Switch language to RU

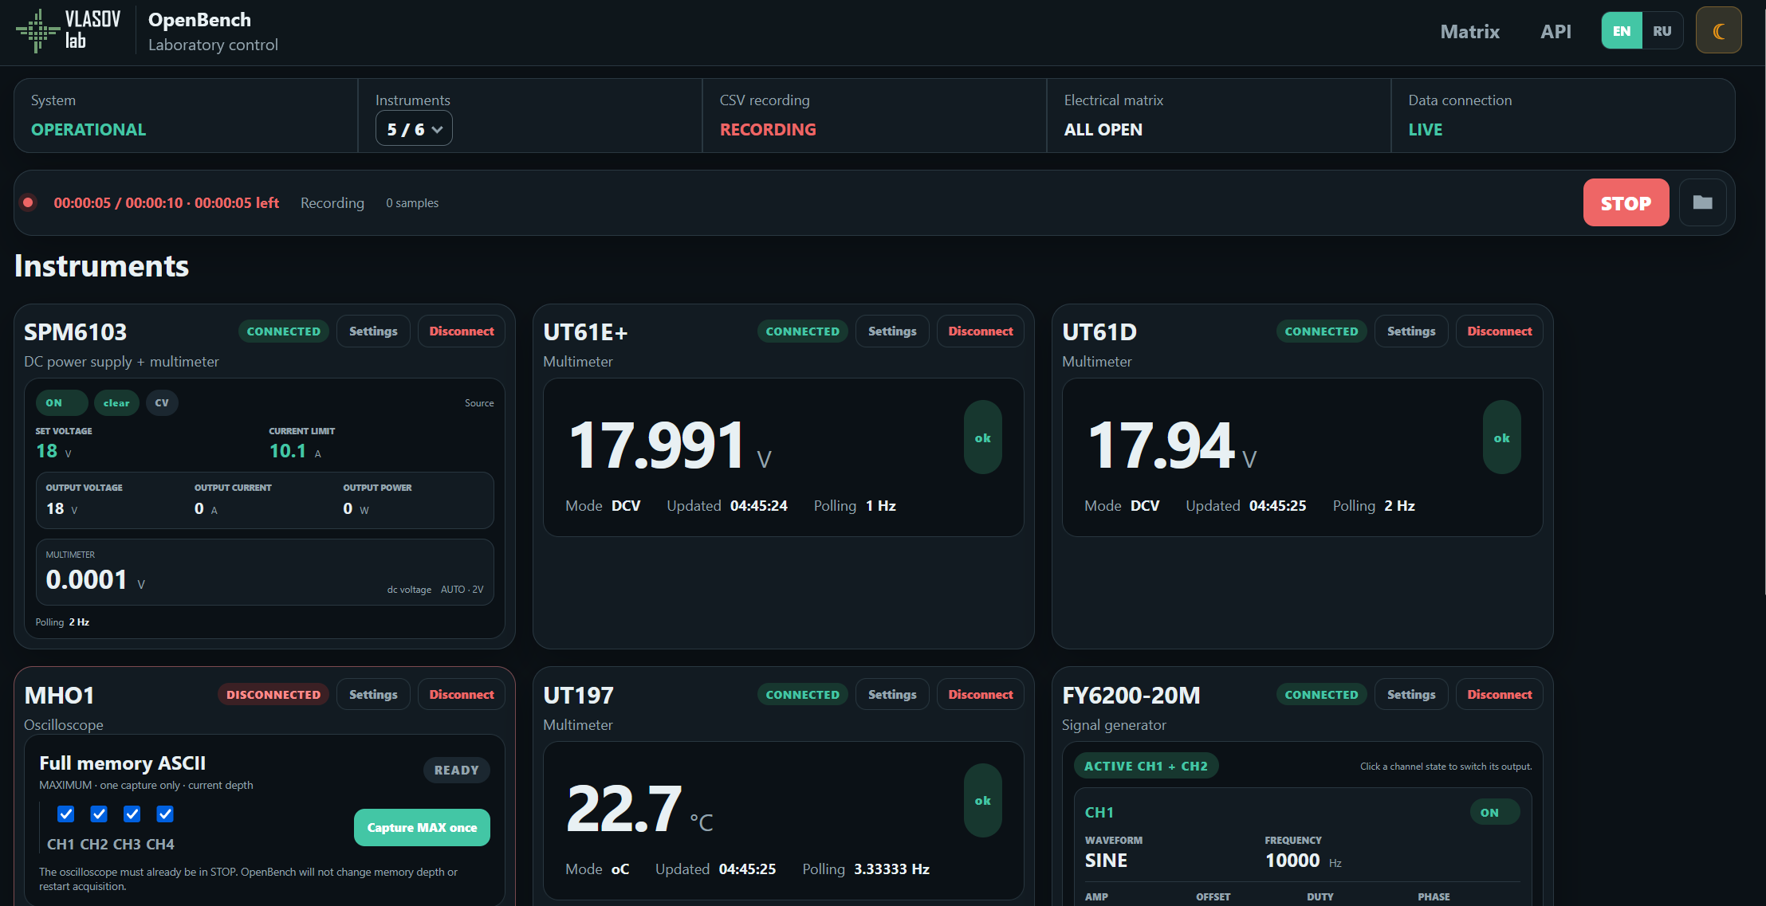coord(1662,31)
